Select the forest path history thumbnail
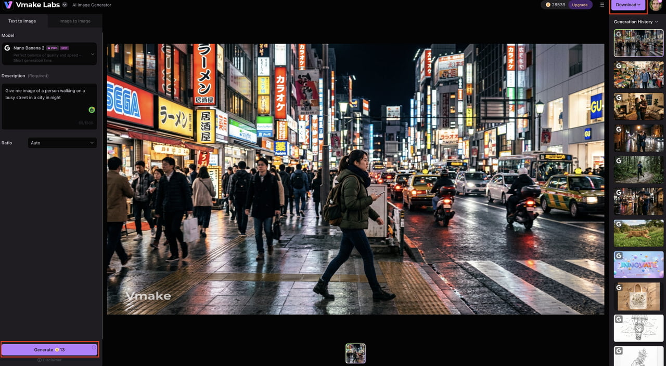The image size is (666, 366). point(638,170)
